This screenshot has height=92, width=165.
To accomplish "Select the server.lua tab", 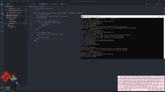I will point(43,4).
